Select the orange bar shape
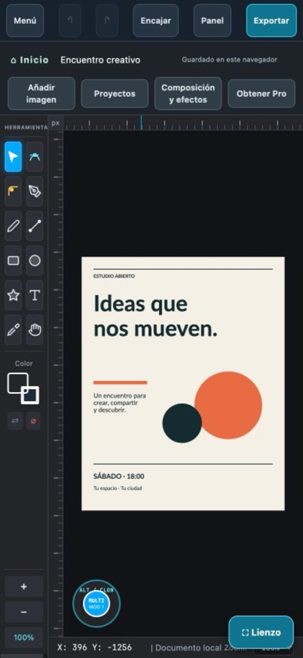 (120, 382)
